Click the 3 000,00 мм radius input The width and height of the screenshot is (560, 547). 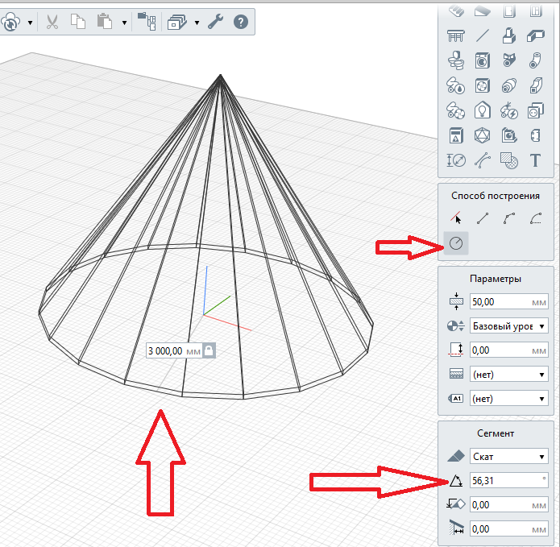[174, 351]
